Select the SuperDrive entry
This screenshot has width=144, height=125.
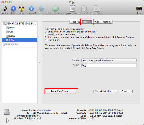click(20, 44)
